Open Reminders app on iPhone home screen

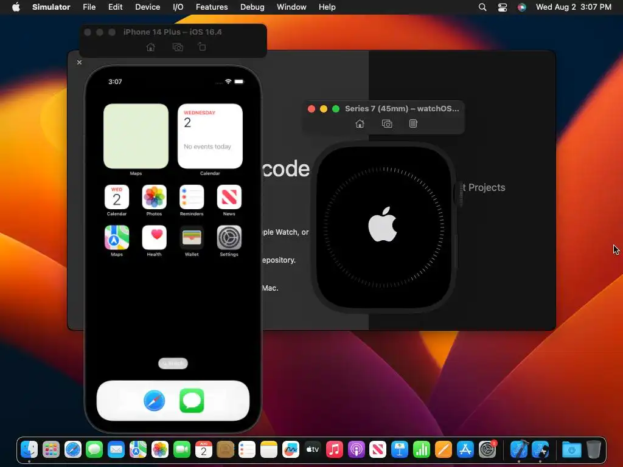(192, 197)
